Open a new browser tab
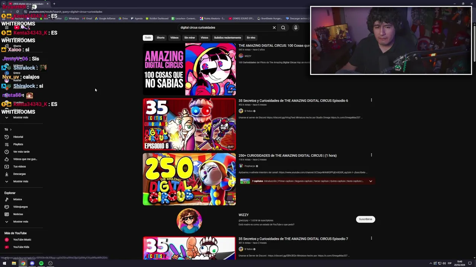Viewport: 476px width, 267px height. coord(54,4)
